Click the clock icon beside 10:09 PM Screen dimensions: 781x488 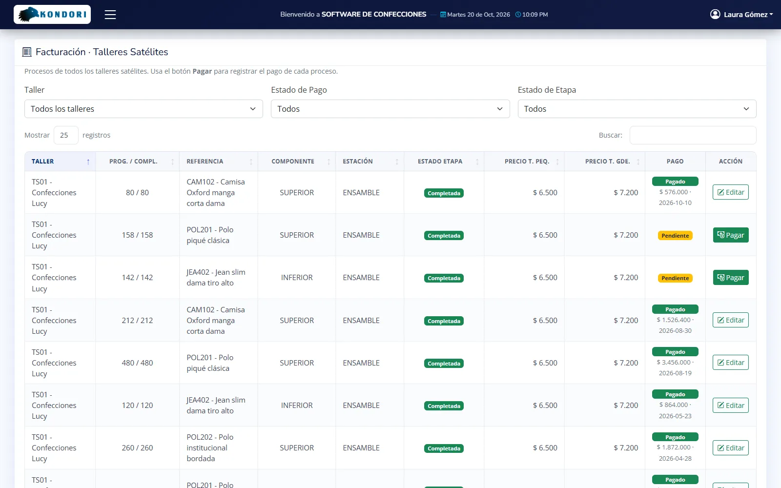coord(518,15)
